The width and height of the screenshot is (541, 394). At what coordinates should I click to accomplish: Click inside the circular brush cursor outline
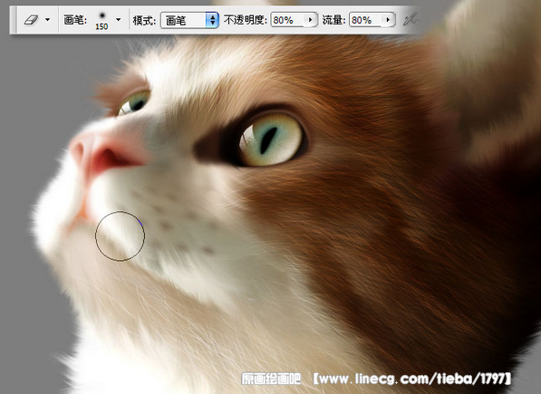pos(120,235)
